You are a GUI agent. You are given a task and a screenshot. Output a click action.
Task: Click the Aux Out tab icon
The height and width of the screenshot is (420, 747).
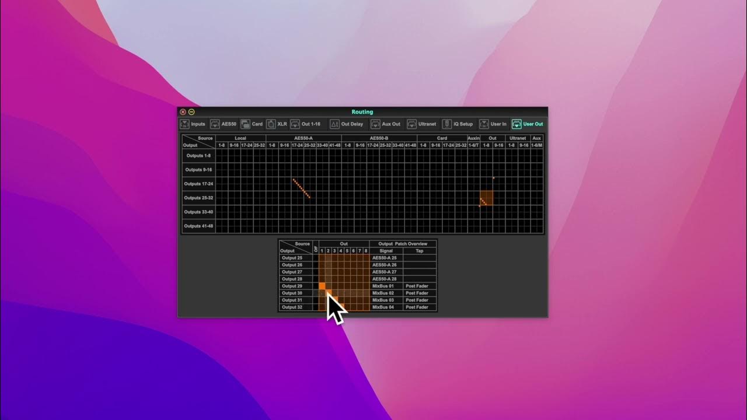(x=376, y=124)
